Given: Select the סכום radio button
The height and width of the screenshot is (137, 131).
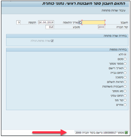Looking at the screenshot, I should coord(125,59).
